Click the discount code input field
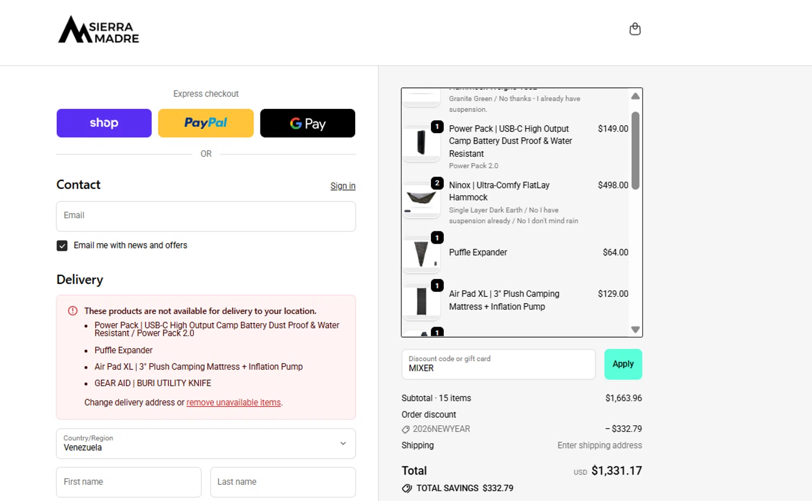Viewport: 812px width, 501px height. pyautogui.click(x=498, y=364)
